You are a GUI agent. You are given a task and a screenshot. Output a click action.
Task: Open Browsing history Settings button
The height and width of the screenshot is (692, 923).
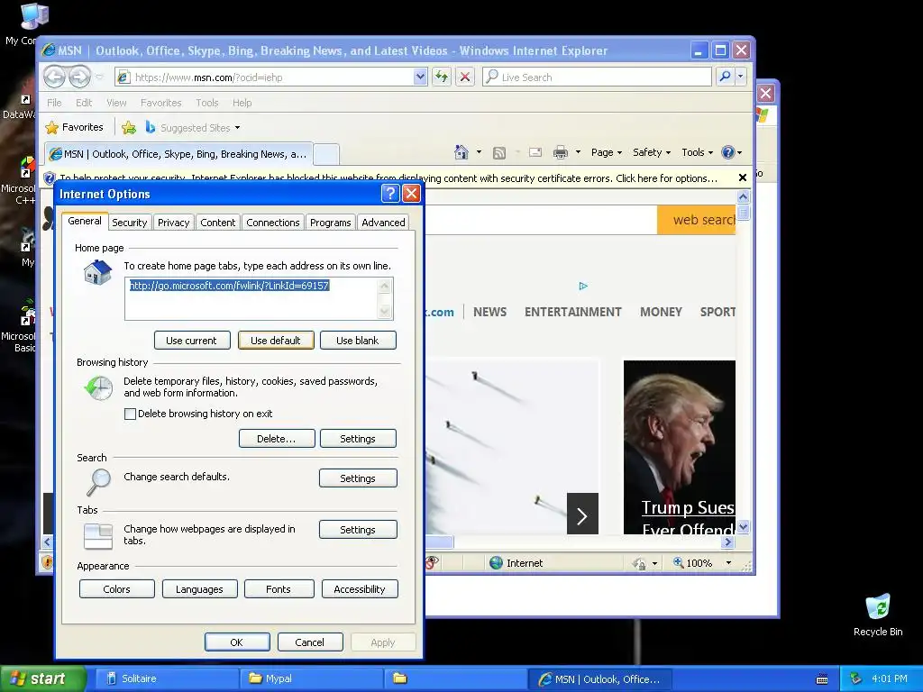tap(358, 439)
